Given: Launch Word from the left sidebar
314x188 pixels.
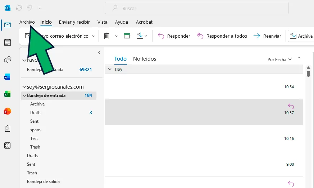Looking at the screenshot, I should pyautogui.click(x=7, y=77).
